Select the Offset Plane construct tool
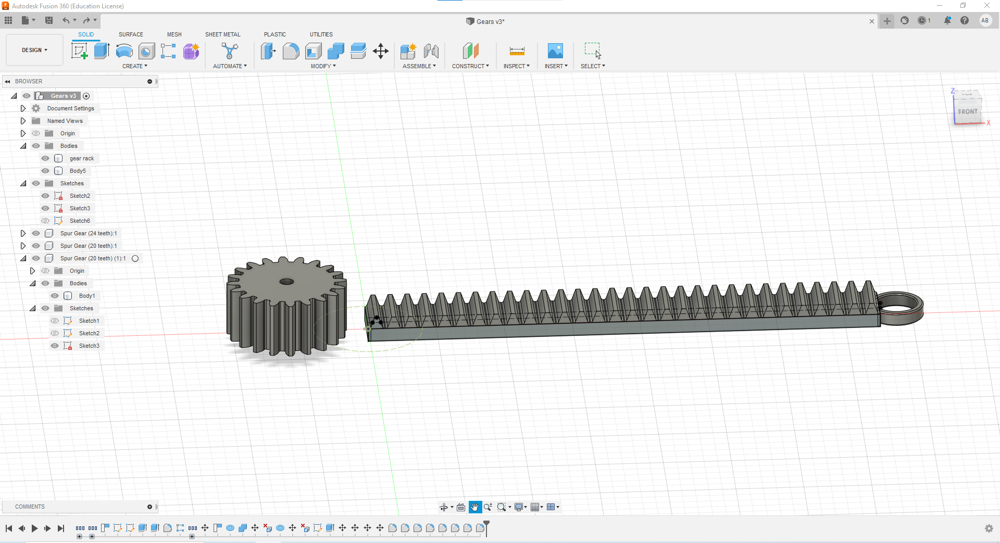 pyautogui.click(x=470, y=51)
